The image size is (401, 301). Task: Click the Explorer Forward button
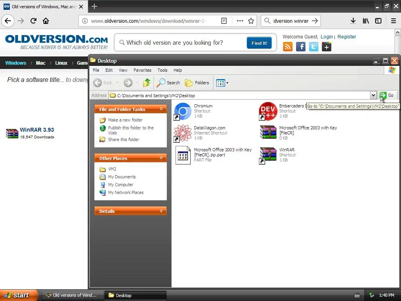128,83
